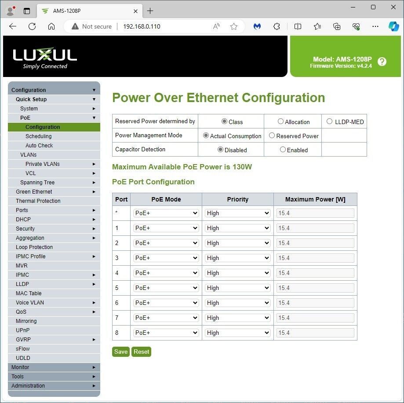
Task: Click the Not secure warning icon
Action: point(75,26)
